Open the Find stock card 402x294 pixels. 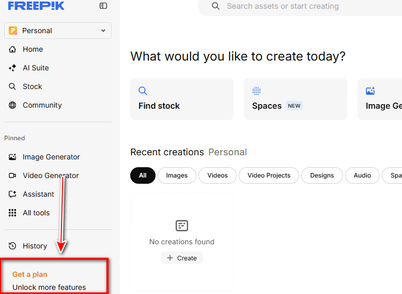click(181, 99)
